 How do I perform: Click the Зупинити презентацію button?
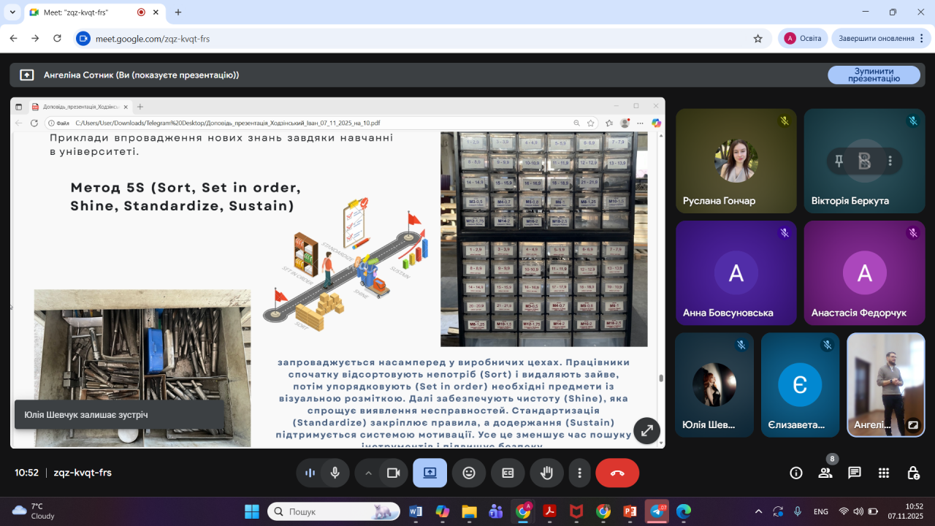(x=874, y=75)
